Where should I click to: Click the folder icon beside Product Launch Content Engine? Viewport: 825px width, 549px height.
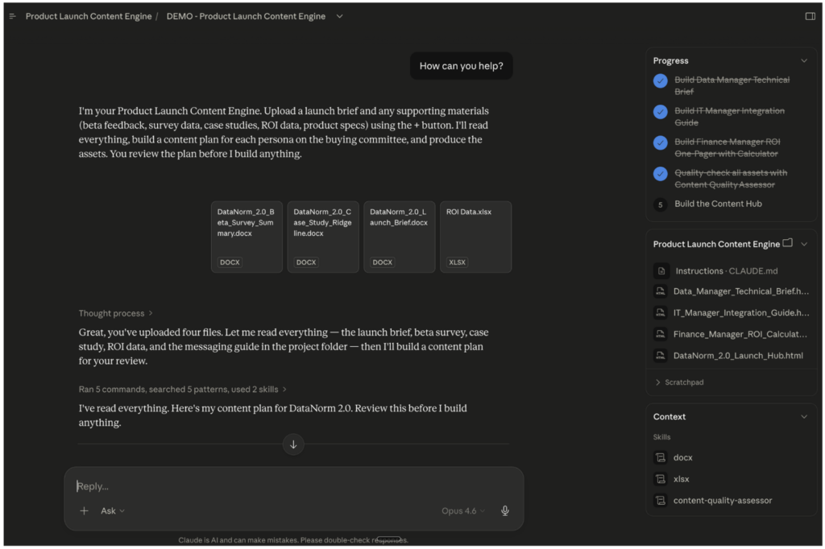point(788,243)
